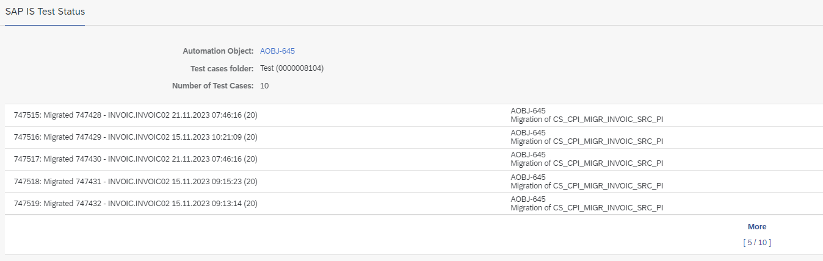Click the Automation Object label
823x261 pixels.
tap(218, 51)
